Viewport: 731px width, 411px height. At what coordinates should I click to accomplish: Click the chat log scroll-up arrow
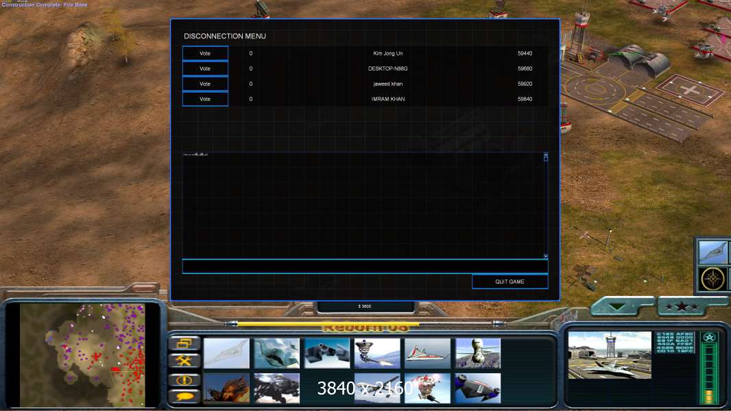click(x=545, y=155)
